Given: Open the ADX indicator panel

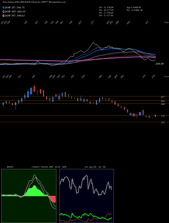Looking at the screenshot, I should [87, 196].
